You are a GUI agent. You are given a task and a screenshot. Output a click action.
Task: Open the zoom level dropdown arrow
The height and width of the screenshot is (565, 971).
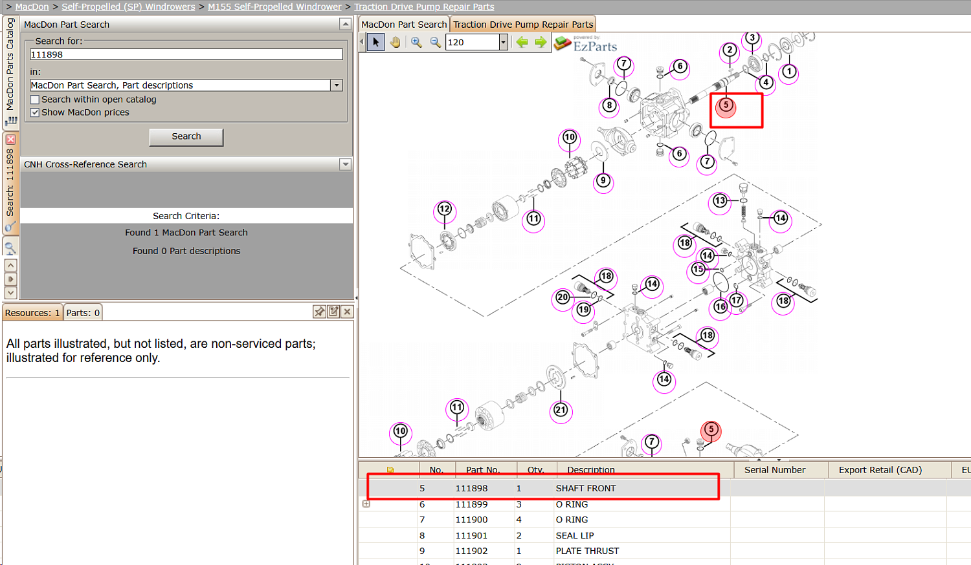(x=503, y=43)
